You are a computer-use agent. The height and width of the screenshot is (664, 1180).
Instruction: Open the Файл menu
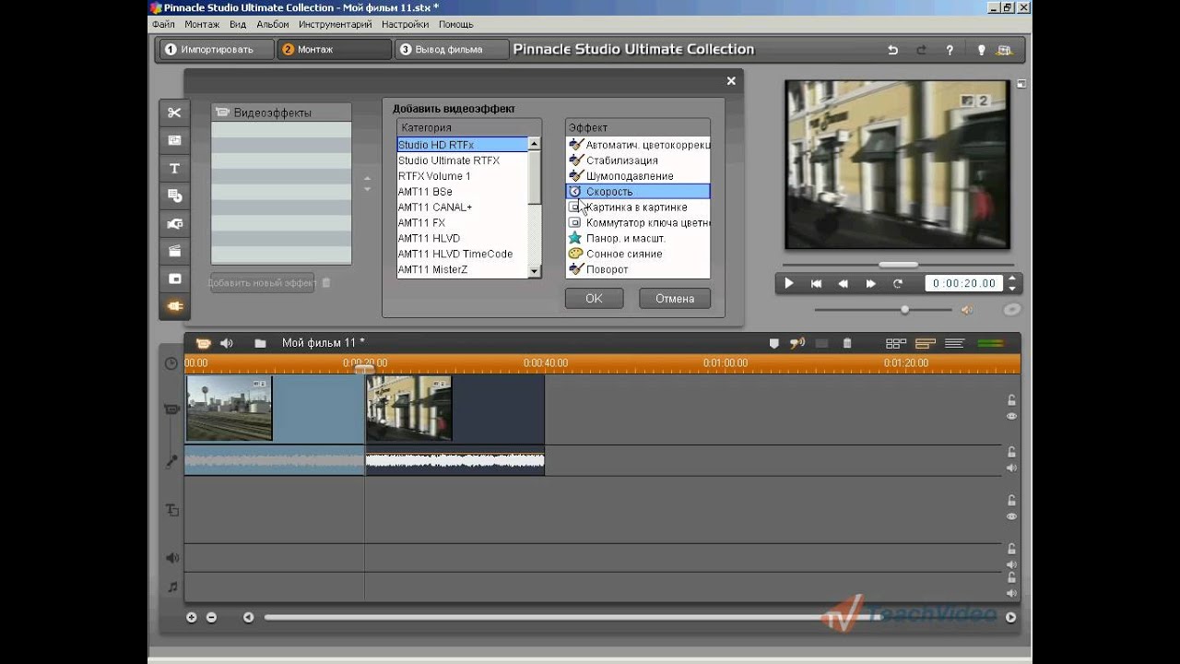point(163,24)
